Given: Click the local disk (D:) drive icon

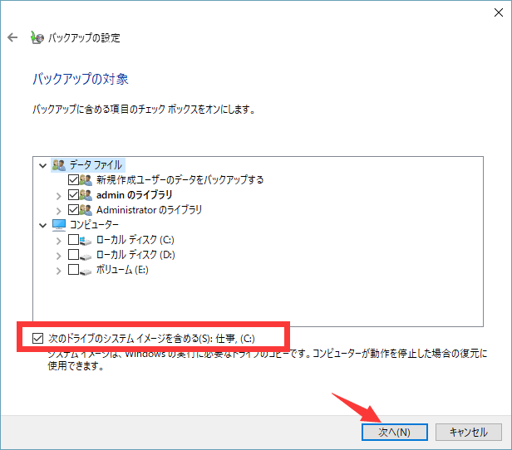Looking at the screenshot, I should click(x=87, y=255).
